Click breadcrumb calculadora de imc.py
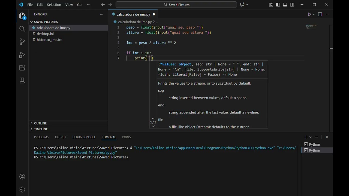 pos(135,22)
